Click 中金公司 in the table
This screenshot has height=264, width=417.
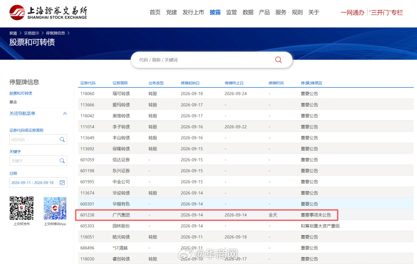[121, 182]
